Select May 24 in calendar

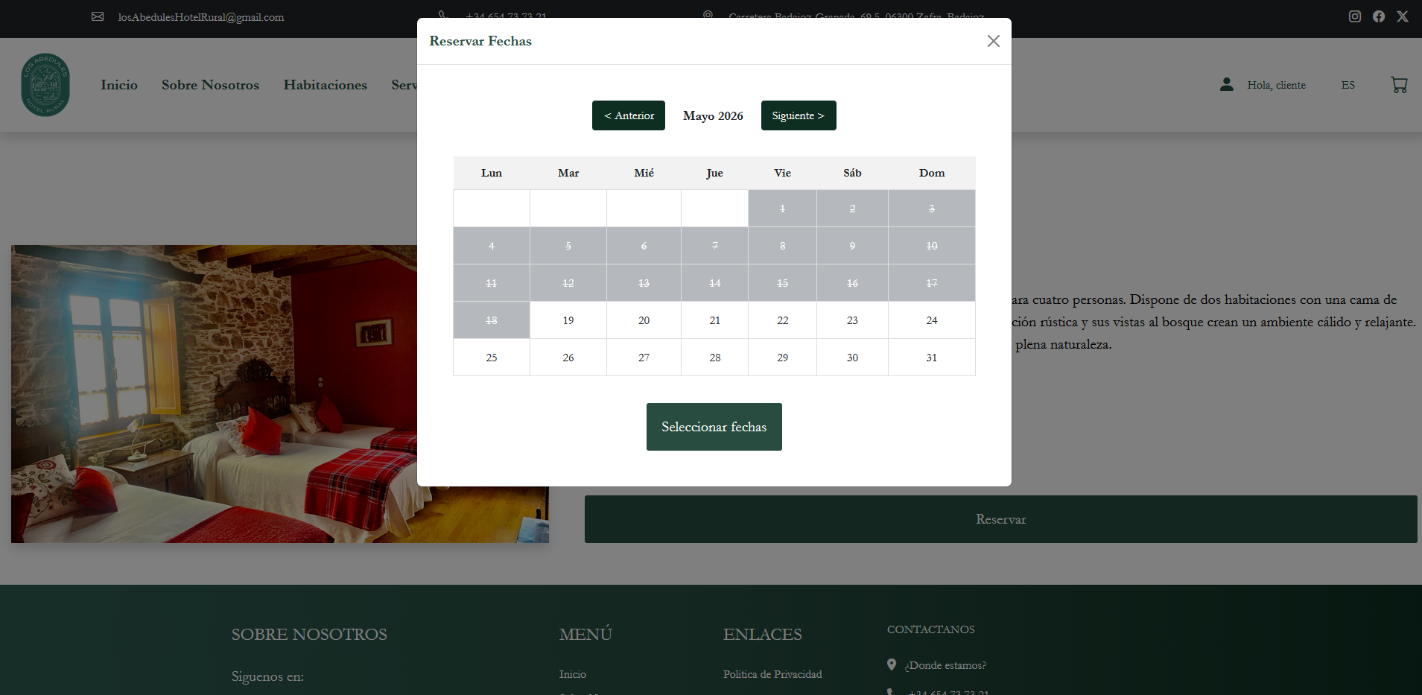coord(932,320)
